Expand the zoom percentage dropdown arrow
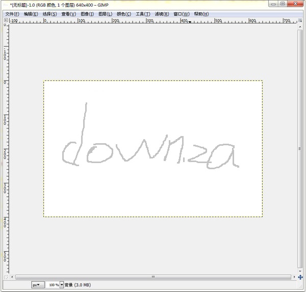The height and width of the screenshot is (292, 306). coord(62,285)
